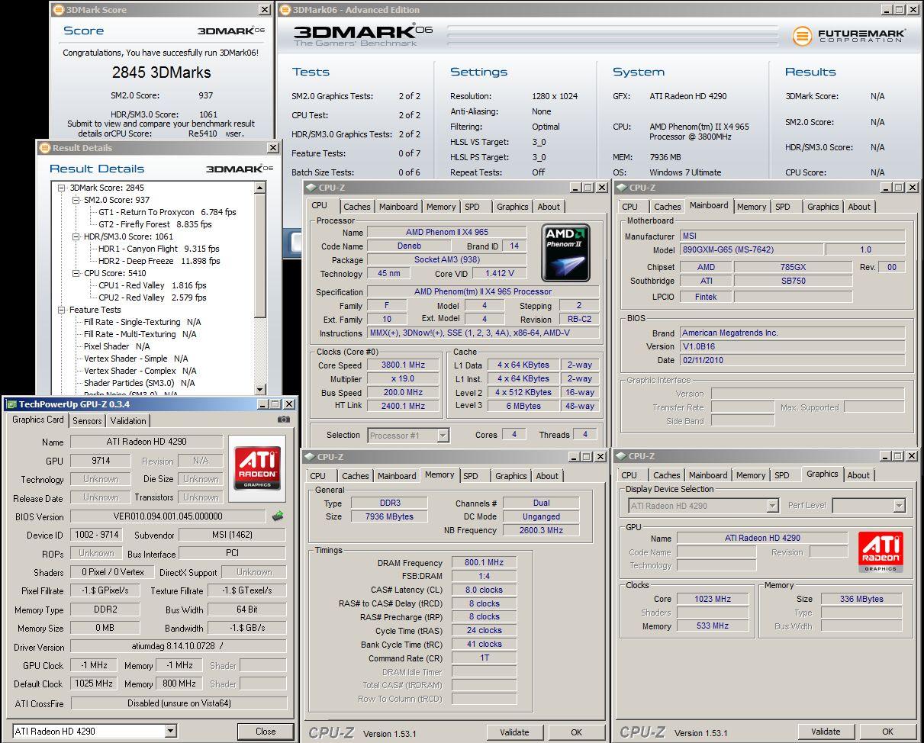Click the 3DMark06 logo in Result Details header
Screen dimensions: 924x743
[240, 169]
